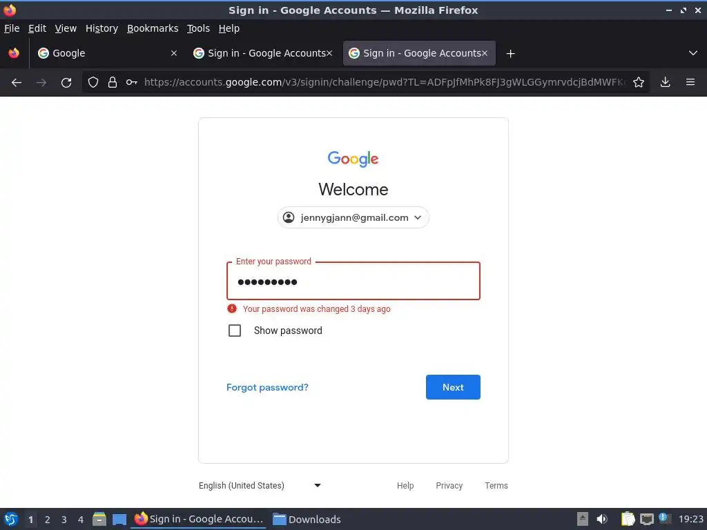707x530 pixels.
Task: Open the Tools menu
Action: [198, 28]
